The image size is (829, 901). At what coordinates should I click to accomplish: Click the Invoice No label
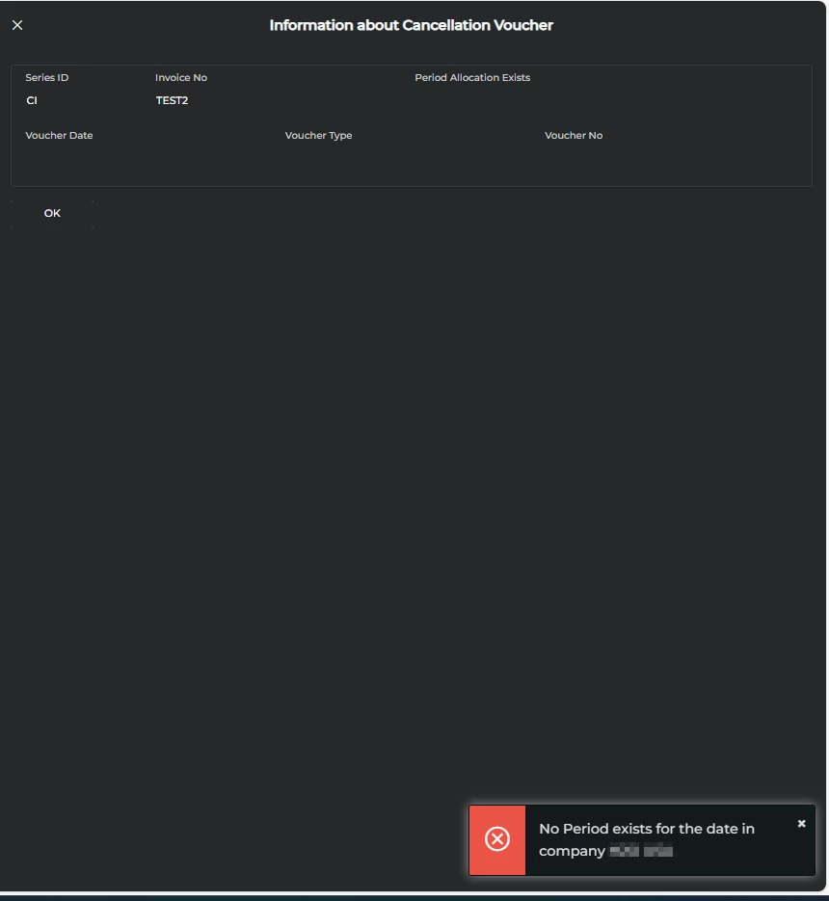[x=181, y=77]
